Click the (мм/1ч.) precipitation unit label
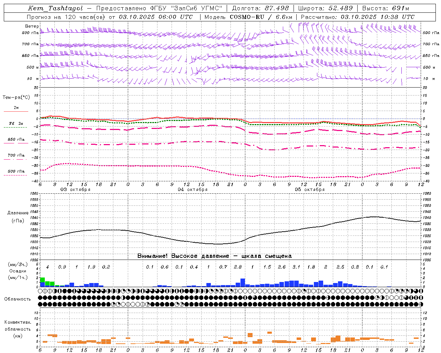The height and width of the screenshot is (353, 441). click(x=18, y=278)
